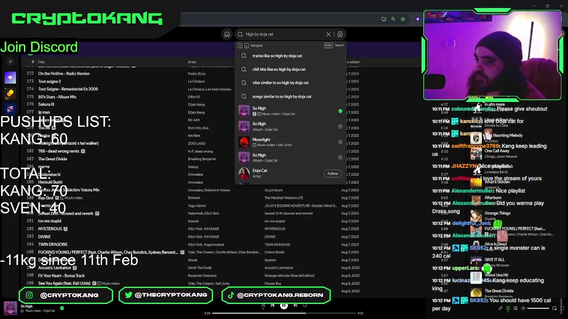Toggle repeat mode
Screen dimensions: 568x319
305,305
